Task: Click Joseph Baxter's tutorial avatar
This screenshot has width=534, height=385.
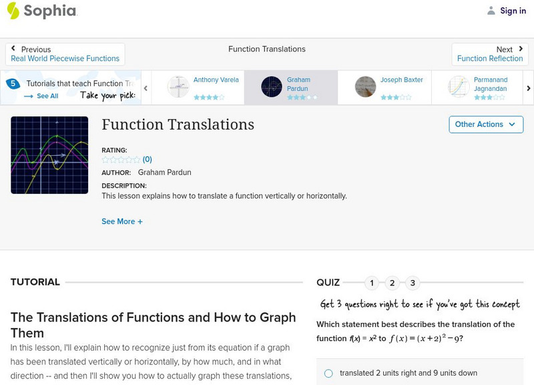Action: 365,87
